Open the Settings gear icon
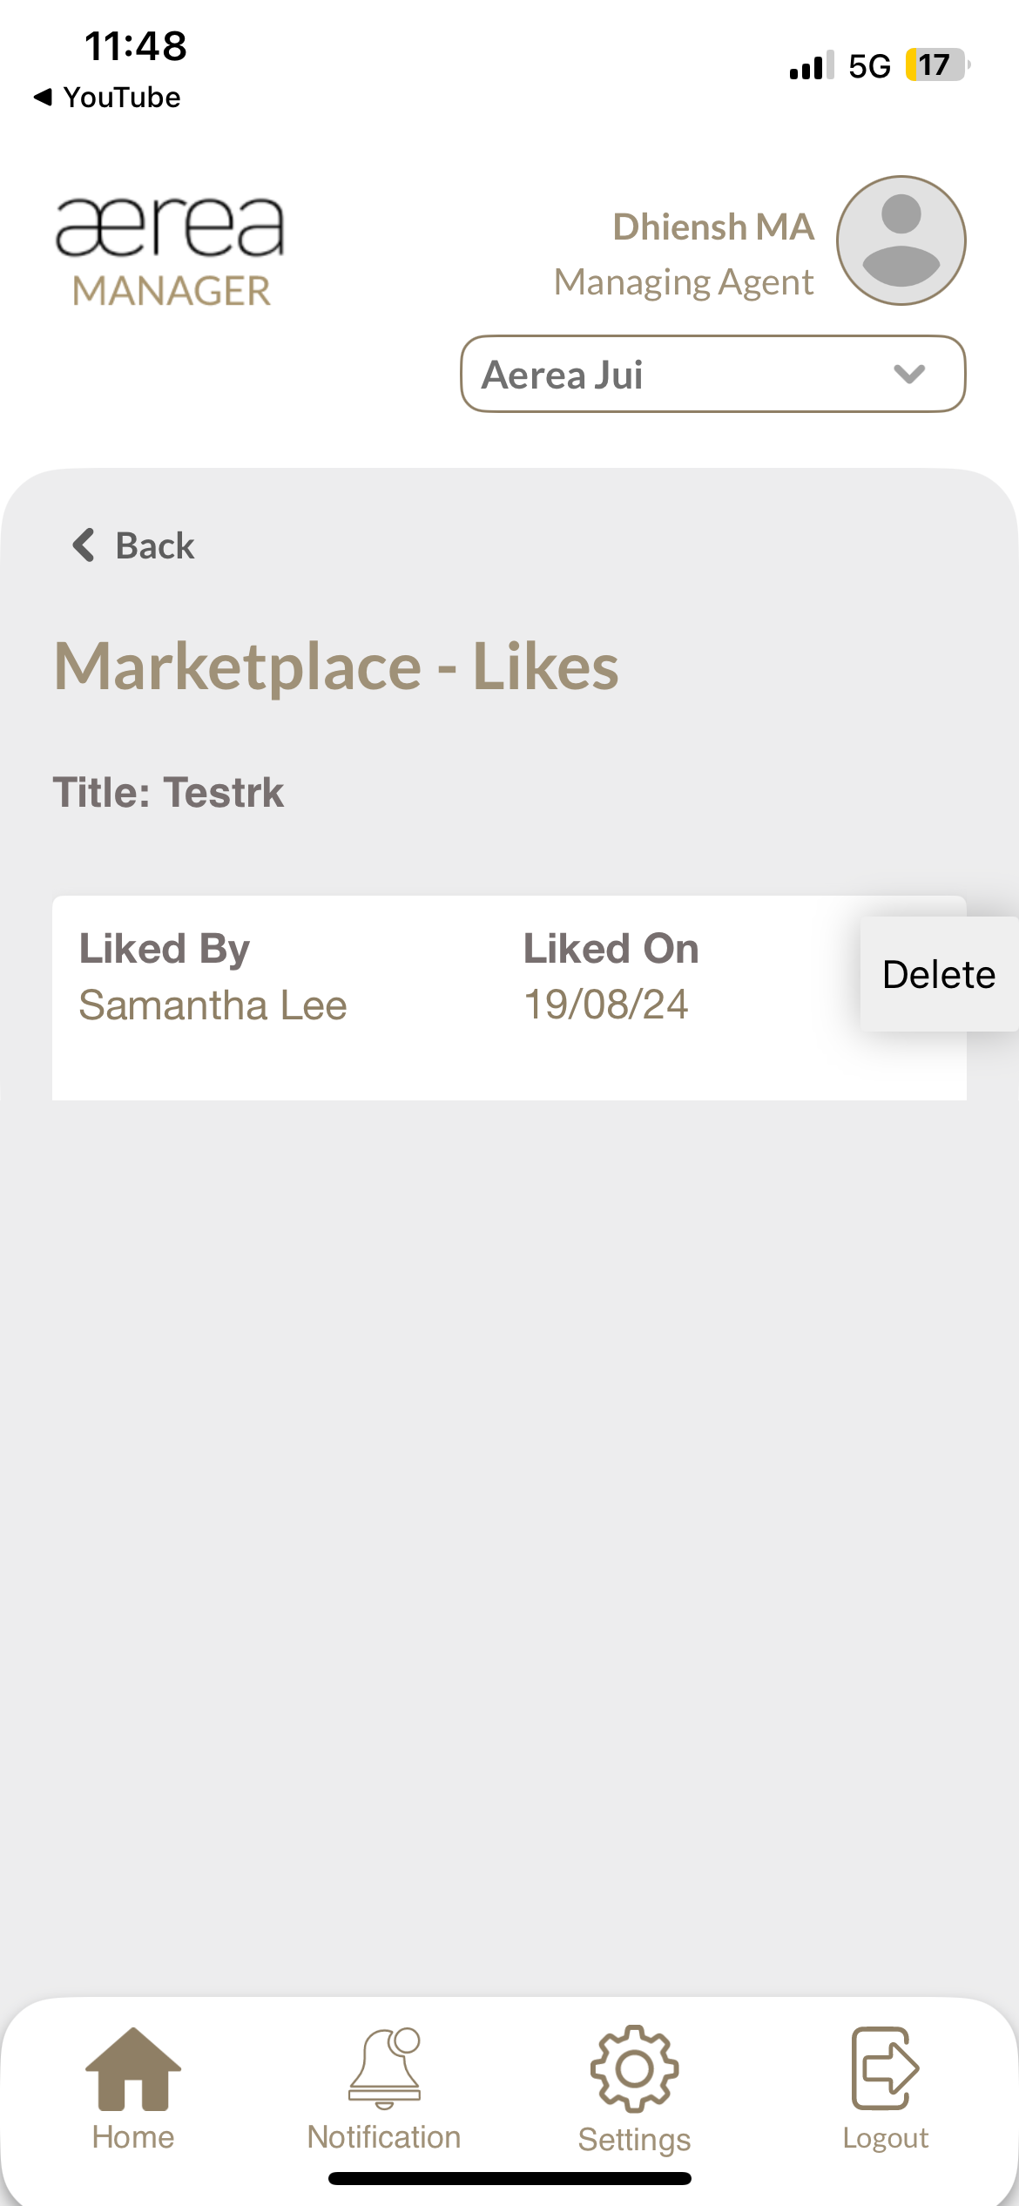1019x2206 pixels. click(x=634, y=2068)
